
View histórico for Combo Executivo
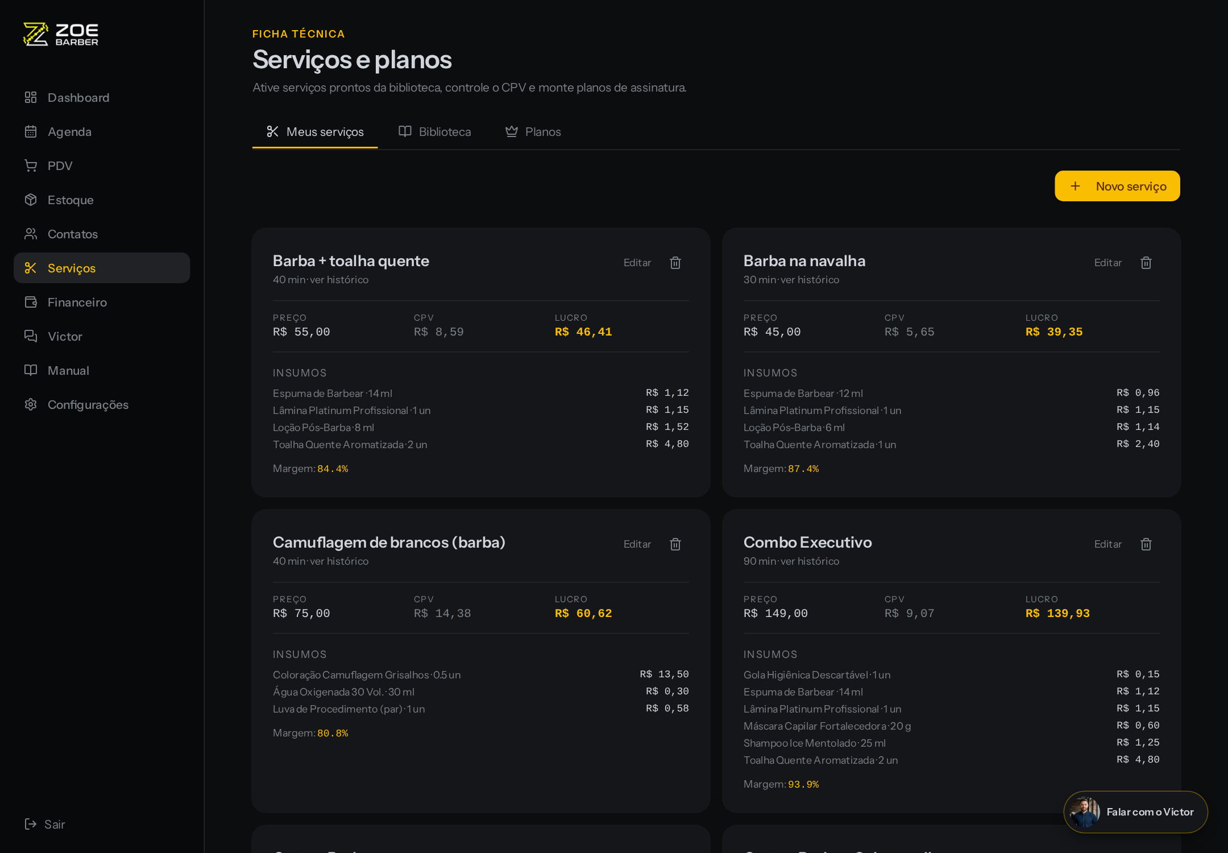point(810,561)
